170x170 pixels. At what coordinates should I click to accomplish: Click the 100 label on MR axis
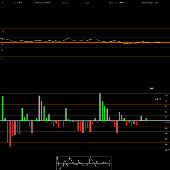tap(167, 96)
